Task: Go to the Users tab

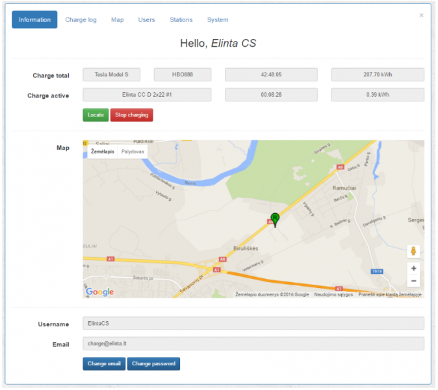Action: (x=146, y=20)
